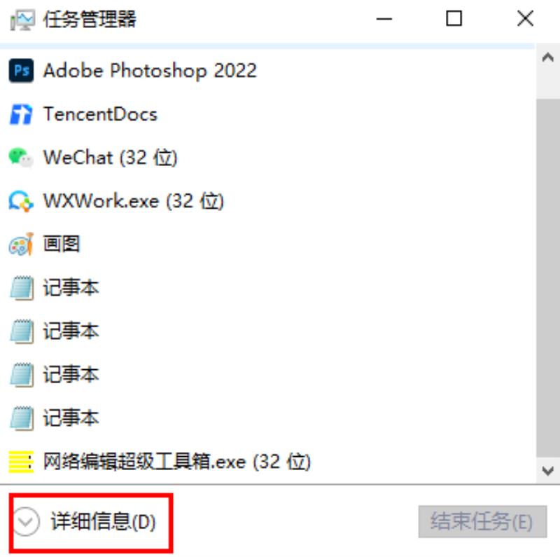Select the Adobe Photoshop 2022 icon

coord(21,71)
